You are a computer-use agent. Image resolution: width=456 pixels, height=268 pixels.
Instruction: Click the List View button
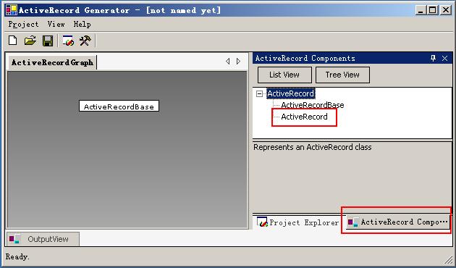point(284,75)
